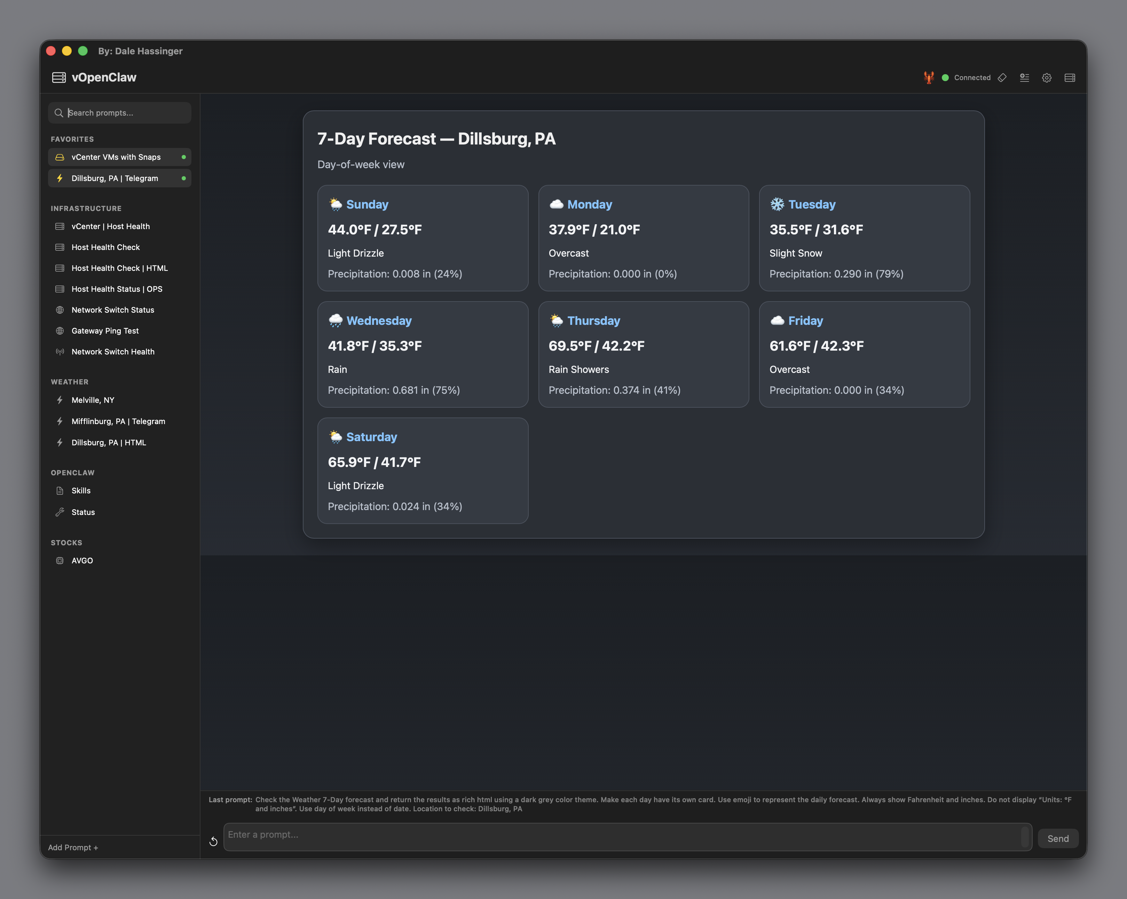Open the Skills item under OpenClaw

tap(81, 491)
